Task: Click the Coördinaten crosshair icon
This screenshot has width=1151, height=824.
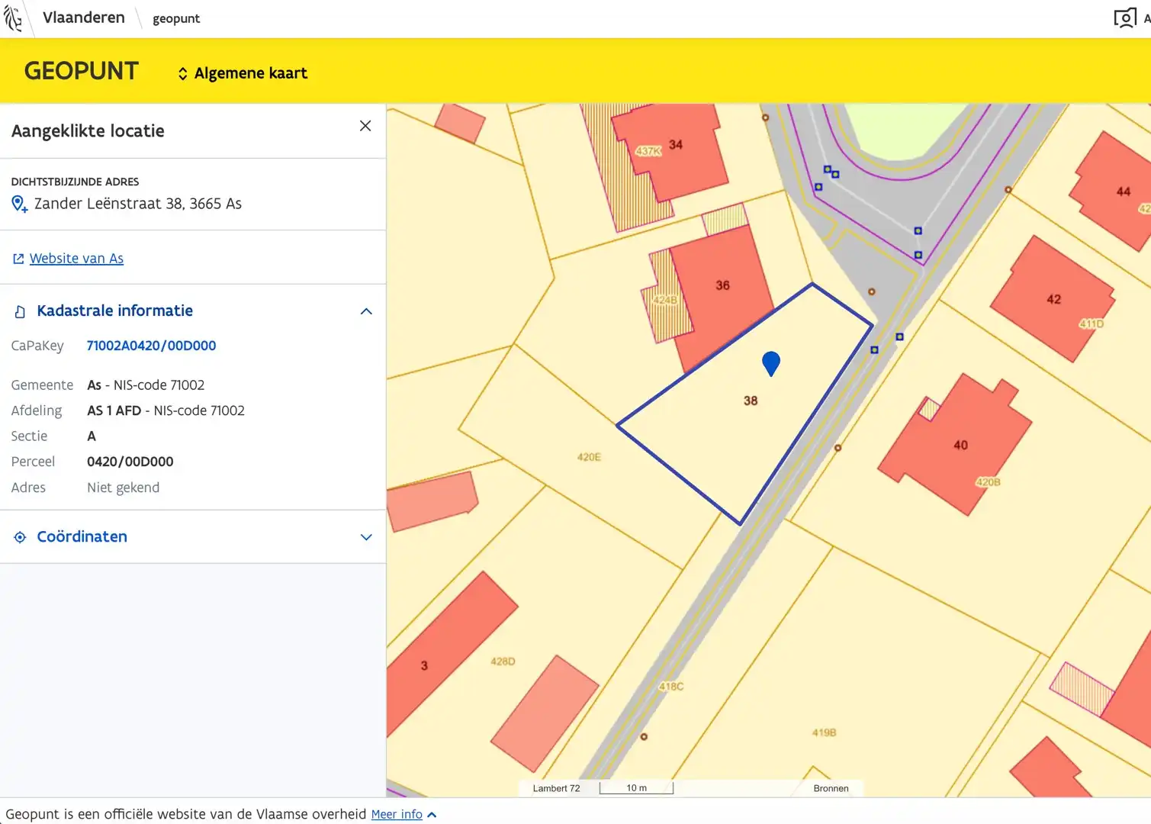Action: point(21,537)
